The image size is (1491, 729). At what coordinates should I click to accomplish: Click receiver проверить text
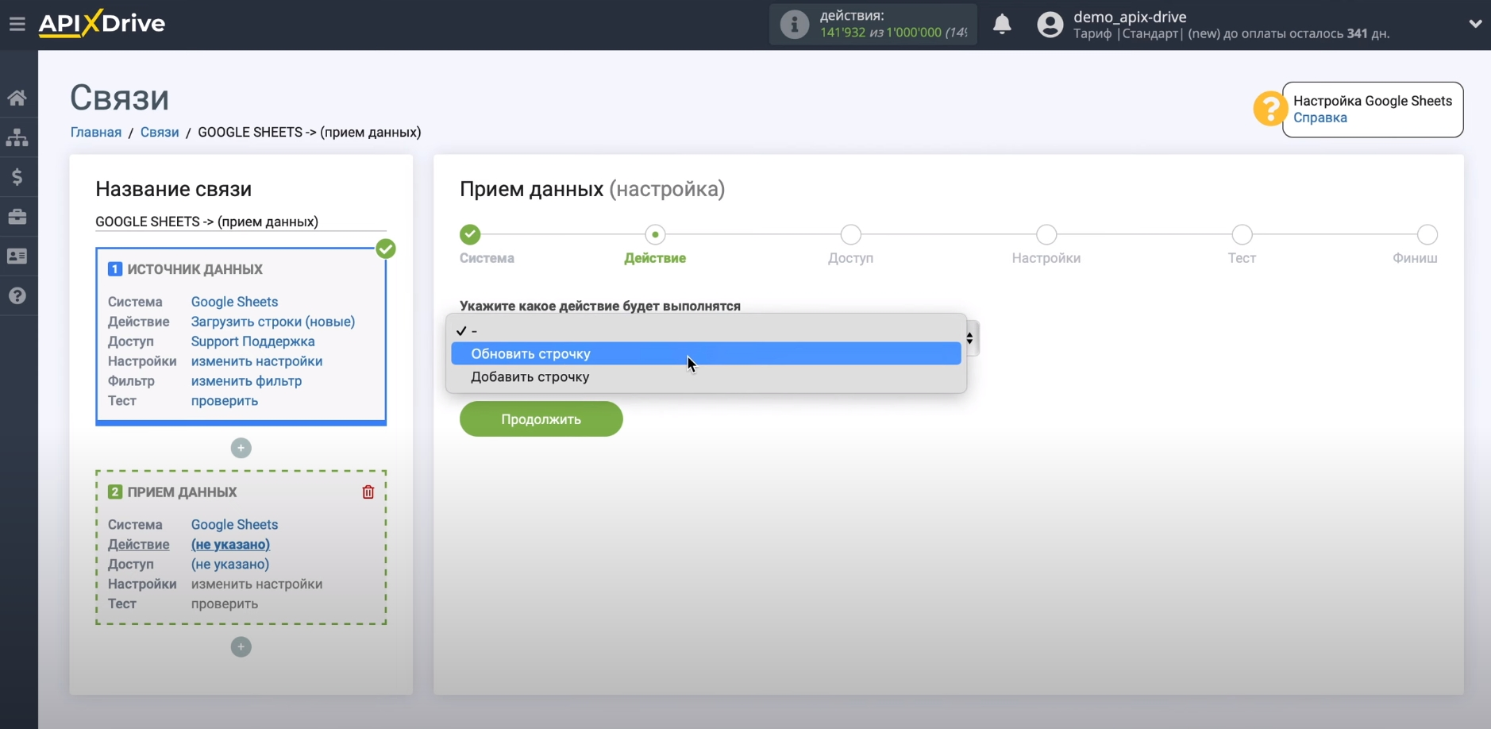coord(225,604)
